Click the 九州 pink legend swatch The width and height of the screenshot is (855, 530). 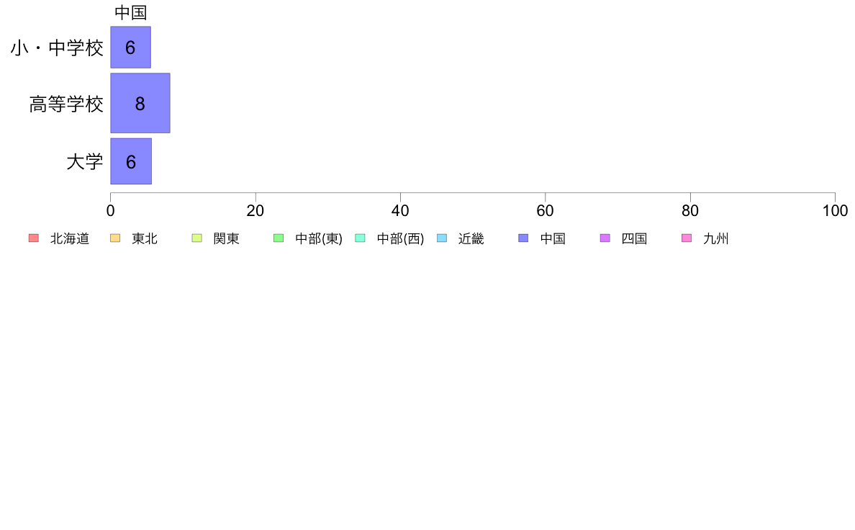point(687,238)
